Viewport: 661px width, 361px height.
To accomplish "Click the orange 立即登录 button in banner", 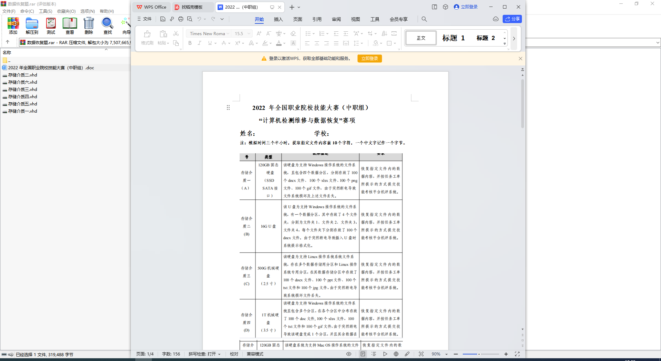I will [369, 59].
